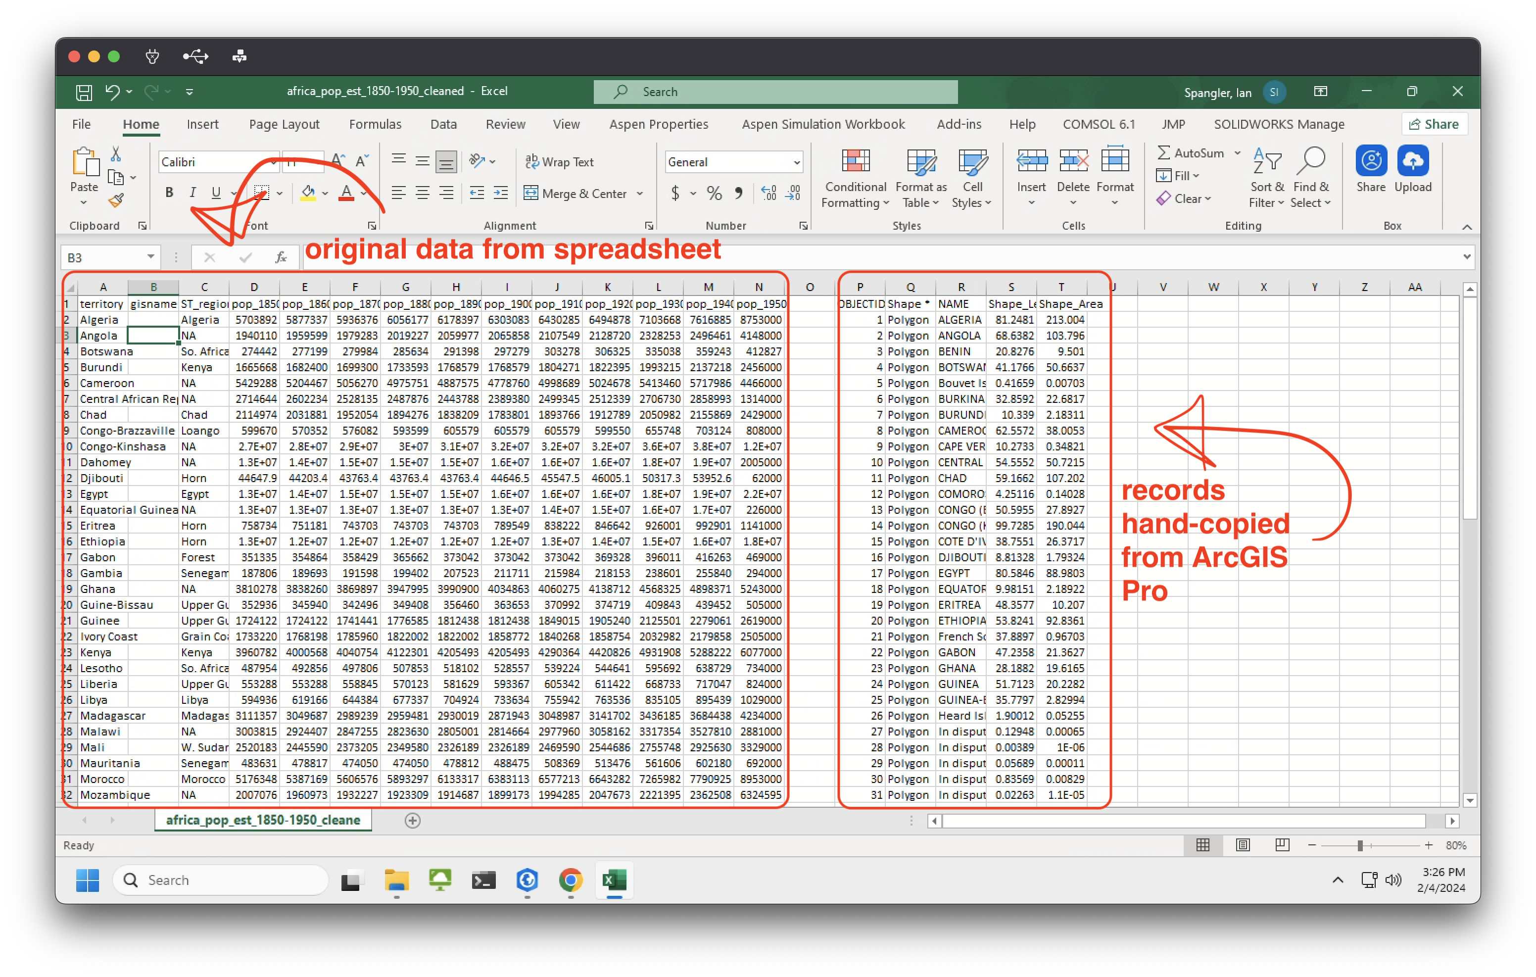Screen dimensions: 1536x977
Task: Click the Share button at top right
Action: pyautogui.click(x=1434, y=124)
